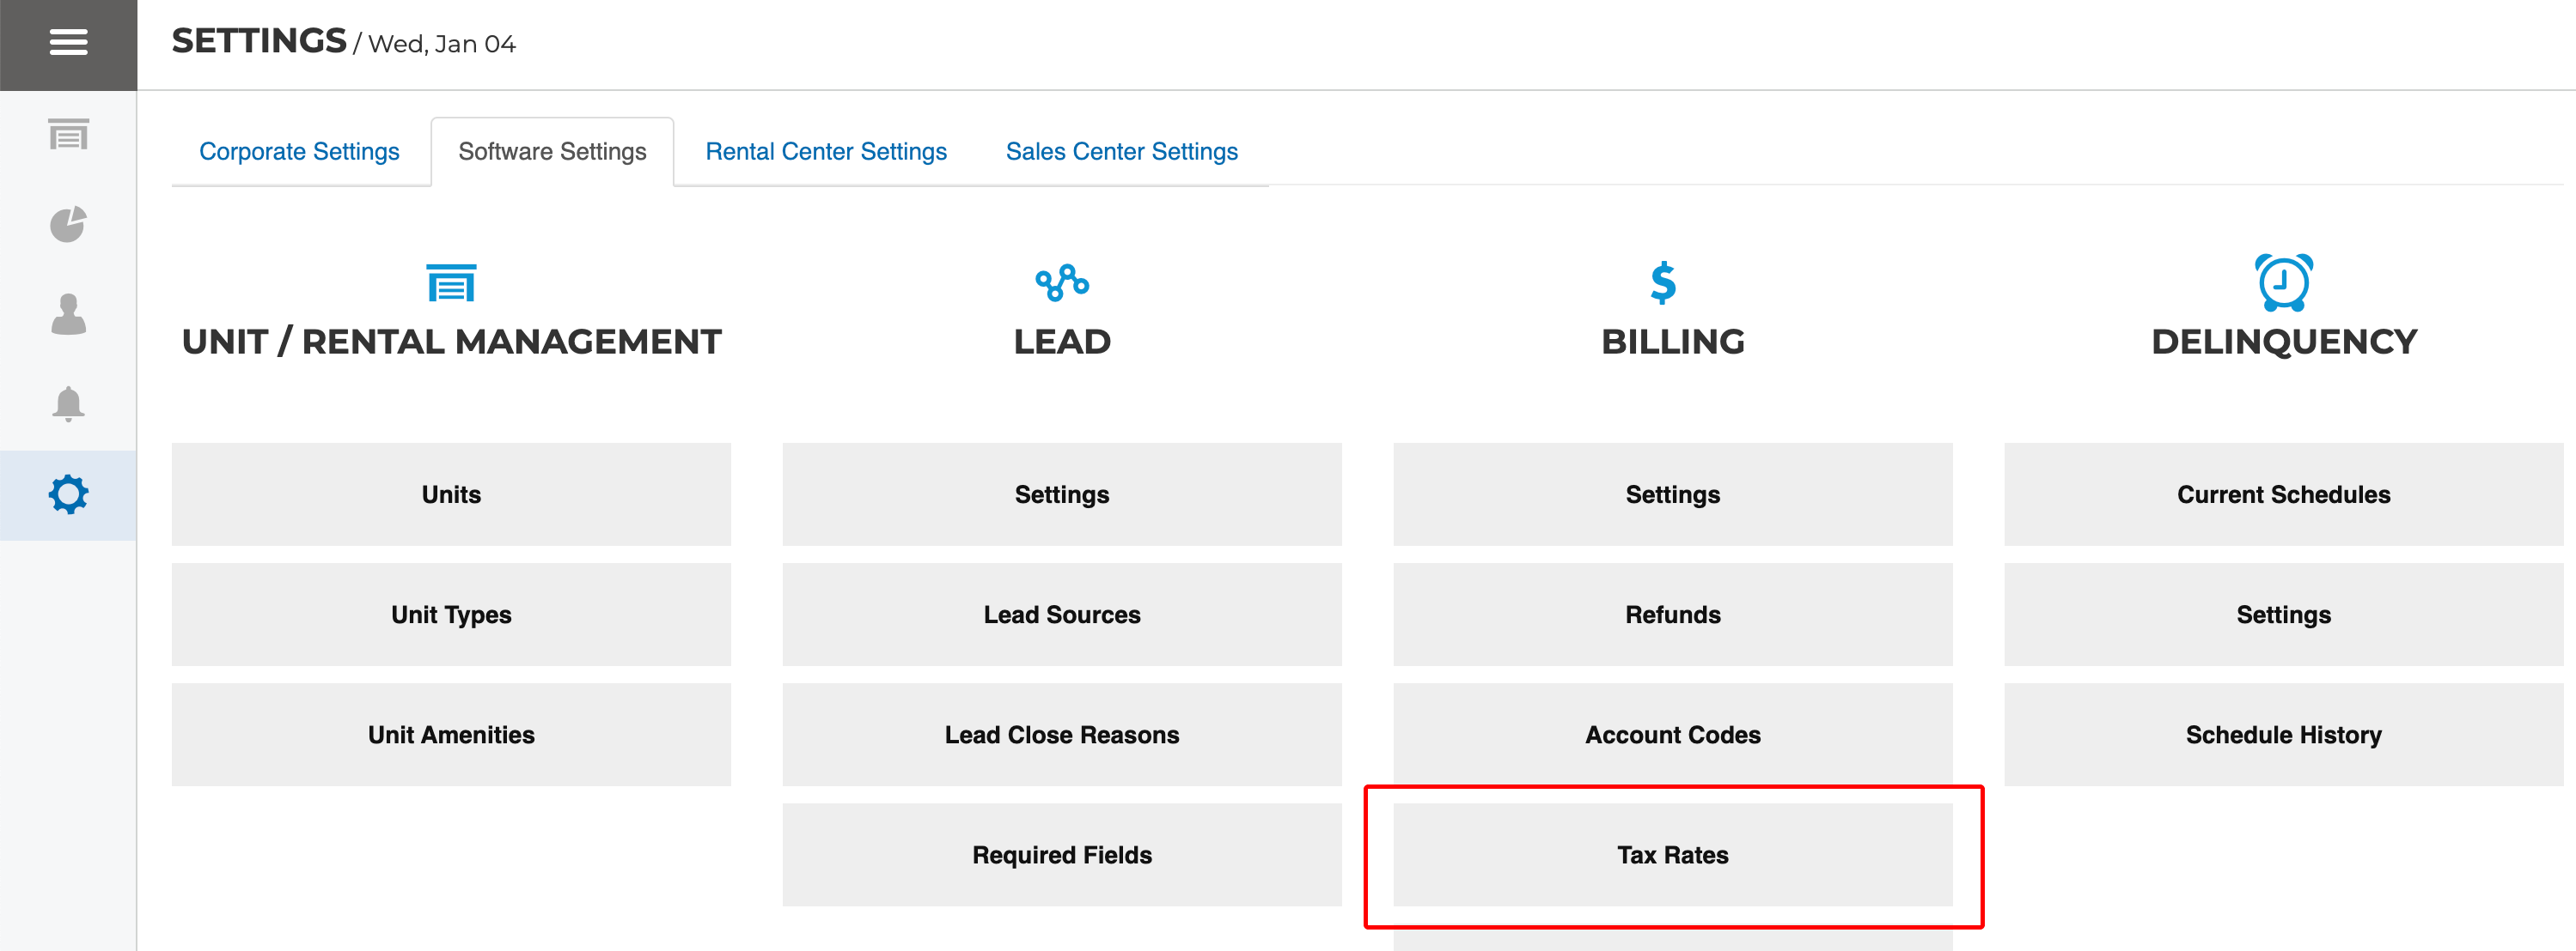Open Current Schedules
Image resolution: width=2576 pixels, height=951 pixels.
tap(2284, 494)
